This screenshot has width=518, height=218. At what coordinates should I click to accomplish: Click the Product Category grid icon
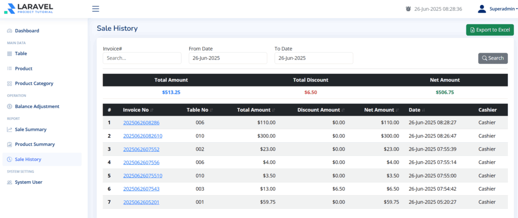10,83
